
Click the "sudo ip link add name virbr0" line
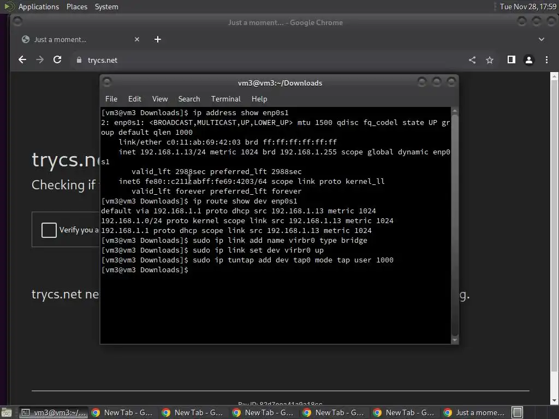pyautogui.click(x=234, y=241)
